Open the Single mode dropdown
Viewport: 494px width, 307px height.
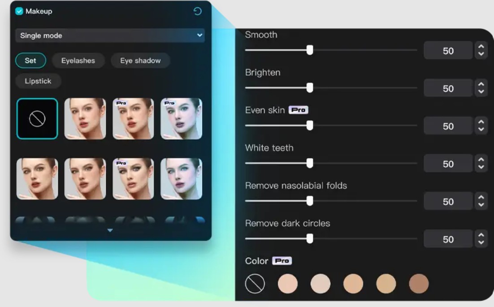point(110,35)
